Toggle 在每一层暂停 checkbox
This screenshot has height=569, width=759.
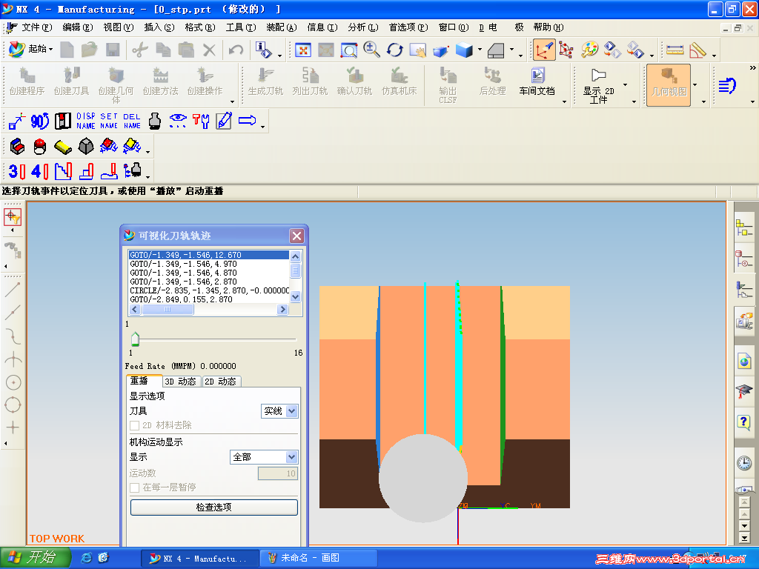135,488
